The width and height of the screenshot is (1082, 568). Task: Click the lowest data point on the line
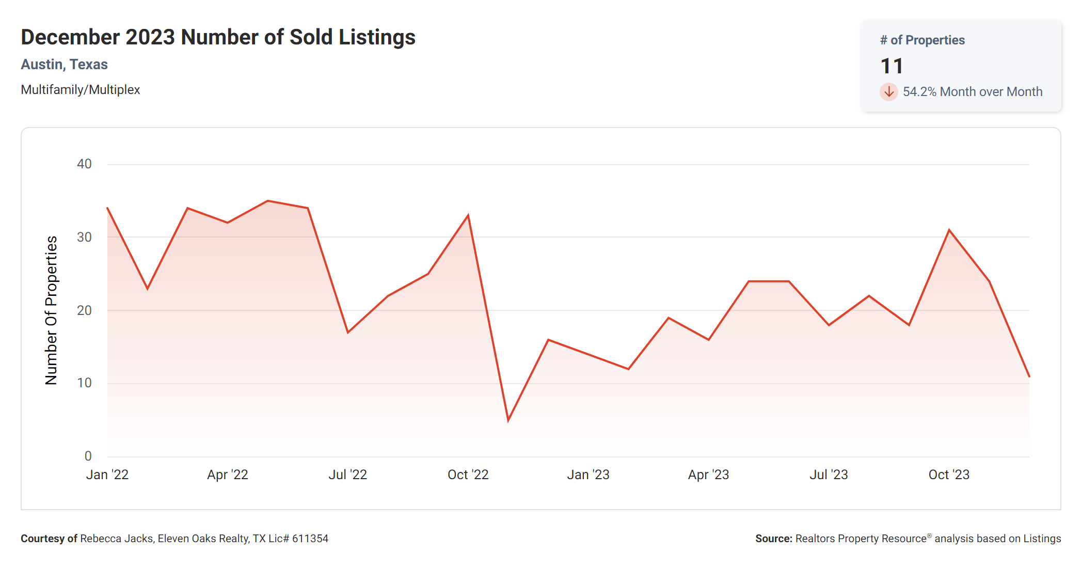click(x=508, y=420)
